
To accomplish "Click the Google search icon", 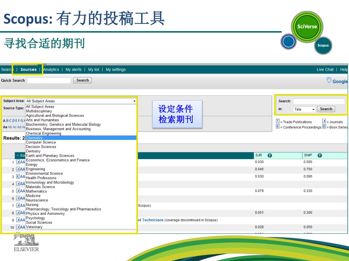I will click(329, 80).
